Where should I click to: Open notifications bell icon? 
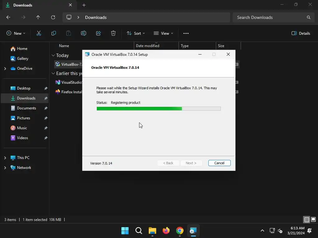(310, 231)
